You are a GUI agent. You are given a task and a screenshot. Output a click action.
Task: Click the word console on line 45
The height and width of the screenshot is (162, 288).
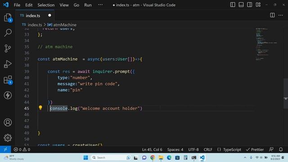tap(59, 108)
